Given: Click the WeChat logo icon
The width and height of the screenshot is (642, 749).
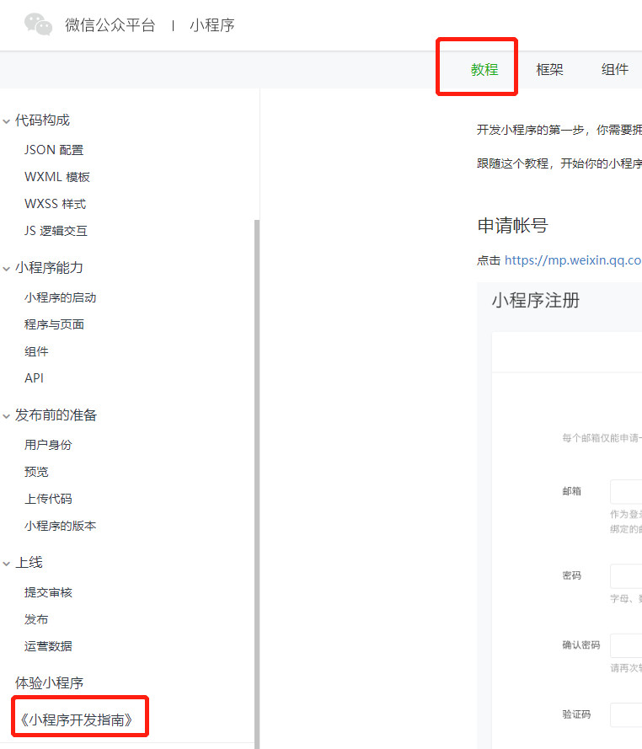Looking at the screenshot, I should (x=38, y=24).
